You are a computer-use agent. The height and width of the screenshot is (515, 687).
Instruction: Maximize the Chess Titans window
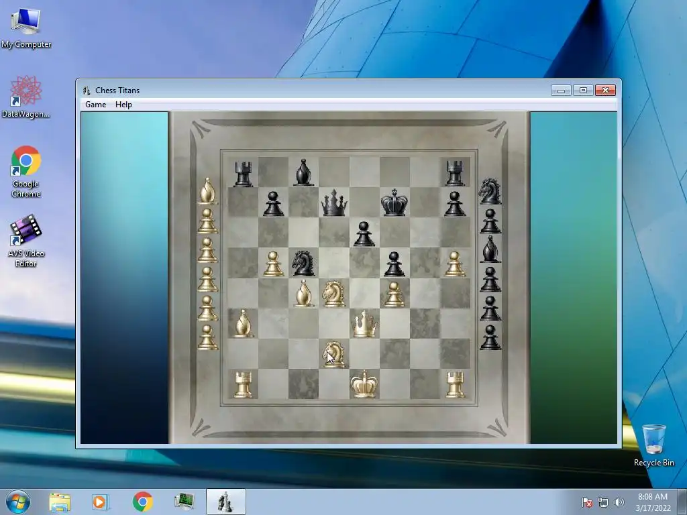pos(583,91)
